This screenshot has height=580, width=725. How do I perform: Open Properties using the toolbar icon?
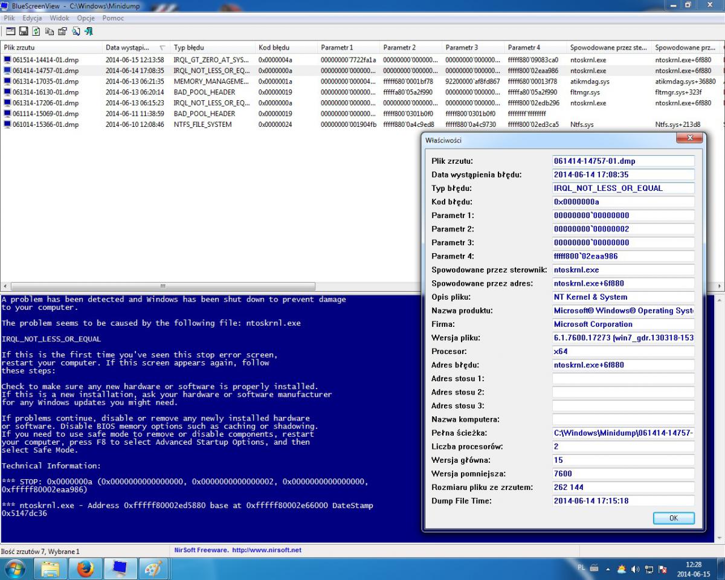click(x=62, y=31)
